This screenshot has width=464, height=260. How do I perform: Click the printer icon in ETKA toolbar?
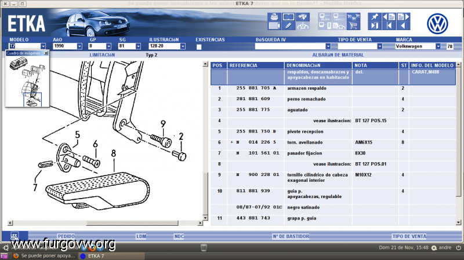coord(274,17)
